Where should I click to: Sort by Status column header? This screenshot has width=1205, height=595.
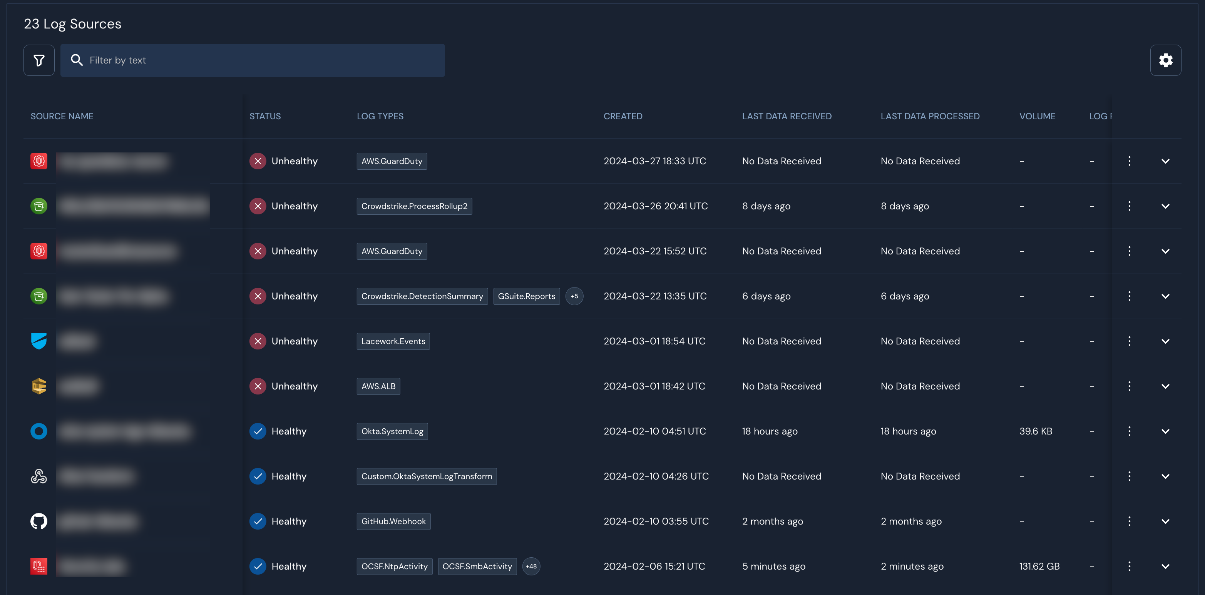pyautogui.click(x=265, y=116)
